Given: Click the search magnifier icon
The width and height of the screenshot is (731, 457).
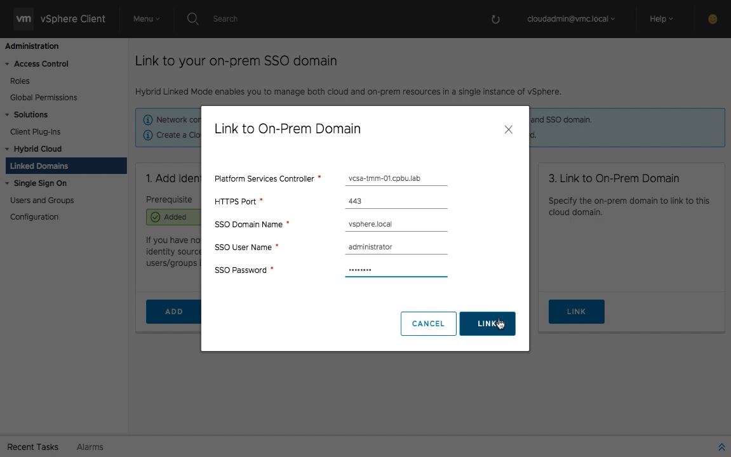Looking at the screenshot, I should click(192, 19).
